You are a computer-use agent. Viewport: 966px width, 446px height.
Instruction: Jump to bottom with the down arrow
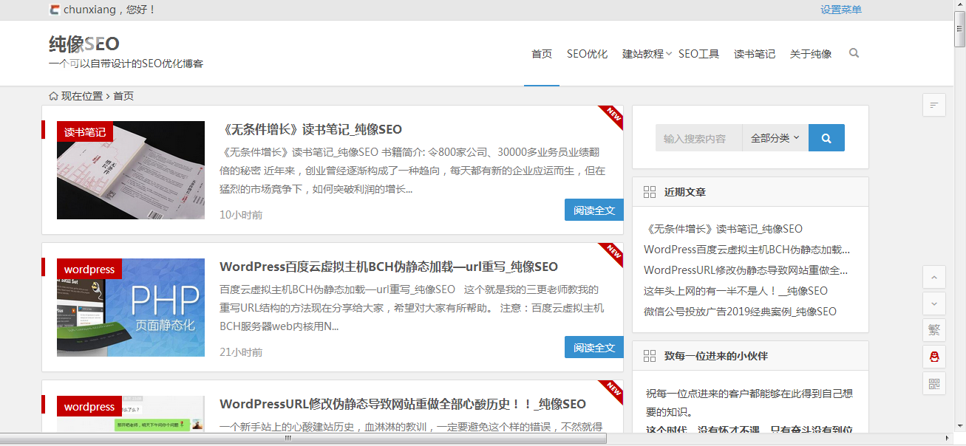tap(934, 303)
